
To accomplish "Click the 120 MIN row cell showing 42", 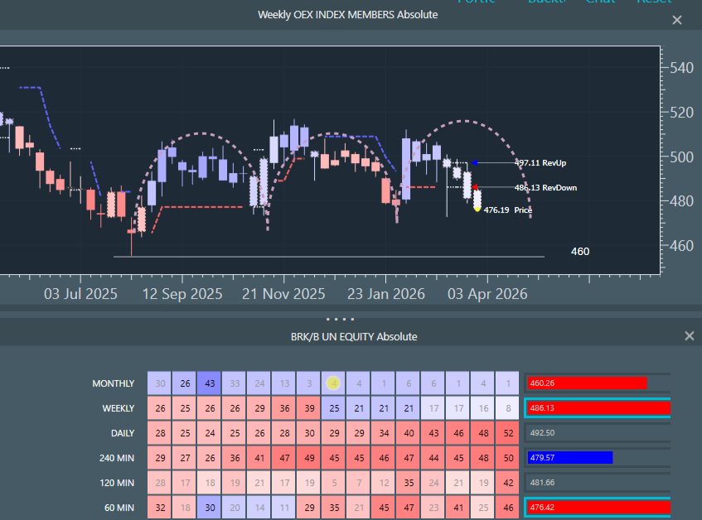I will (508, 483).
